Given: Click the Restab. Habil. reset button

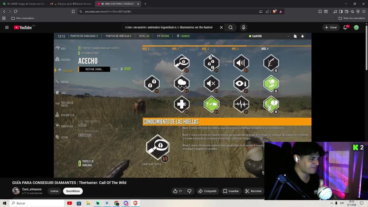Looking at the screenshot, I should pos(94,69).
